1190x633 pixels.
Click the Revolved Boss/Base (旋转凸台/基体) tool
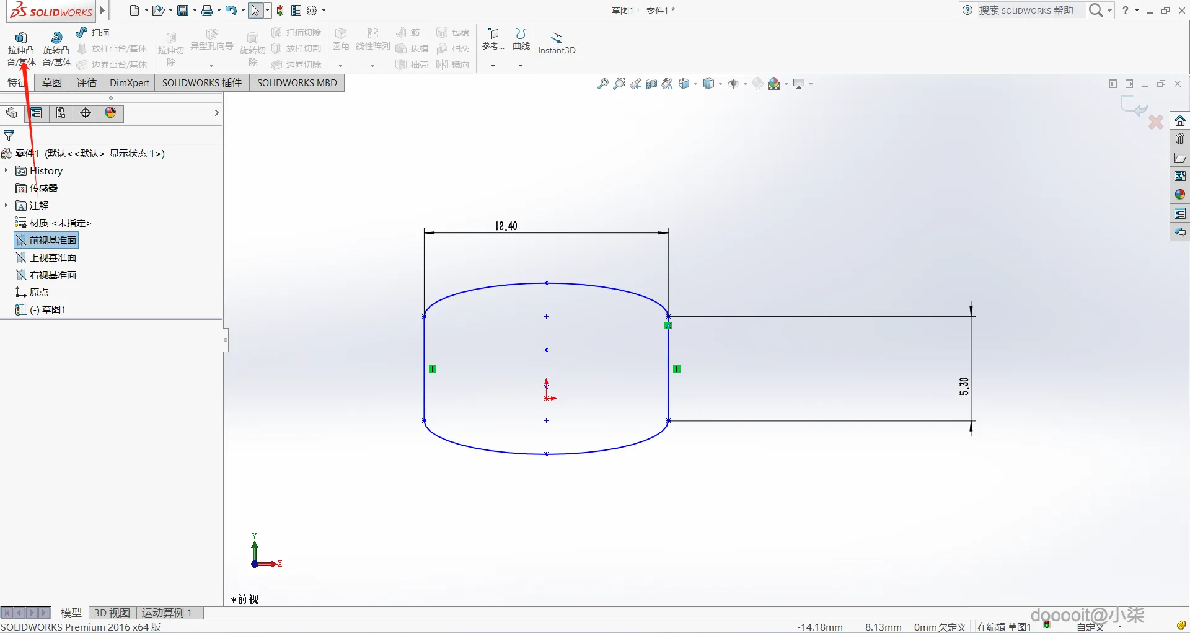tap(56, 48)
